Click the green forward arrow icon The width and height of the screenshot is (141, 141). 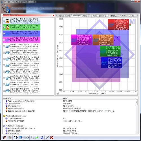tap(37, 138)
